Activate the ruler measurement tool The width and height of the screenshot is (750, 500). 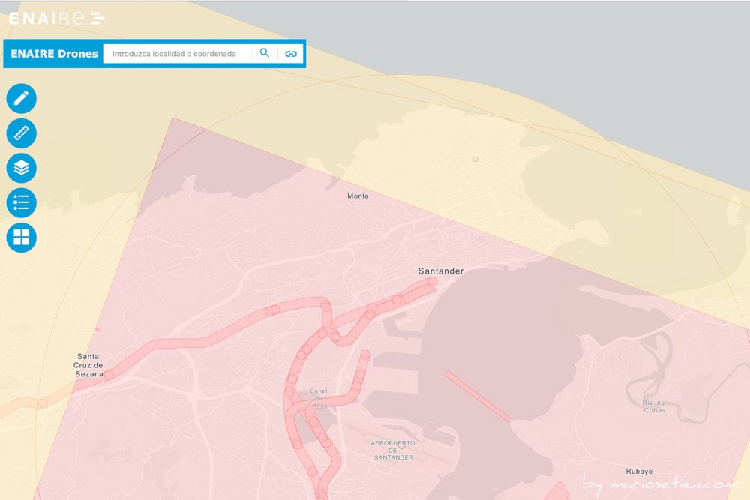tap(21, 133)
